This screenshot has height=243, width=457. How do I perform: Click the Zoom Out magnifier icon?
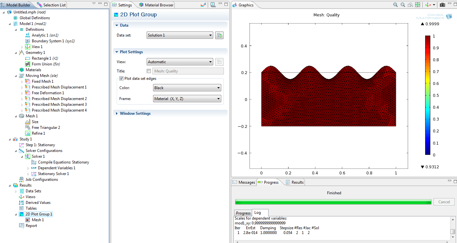tap(403, 5)
